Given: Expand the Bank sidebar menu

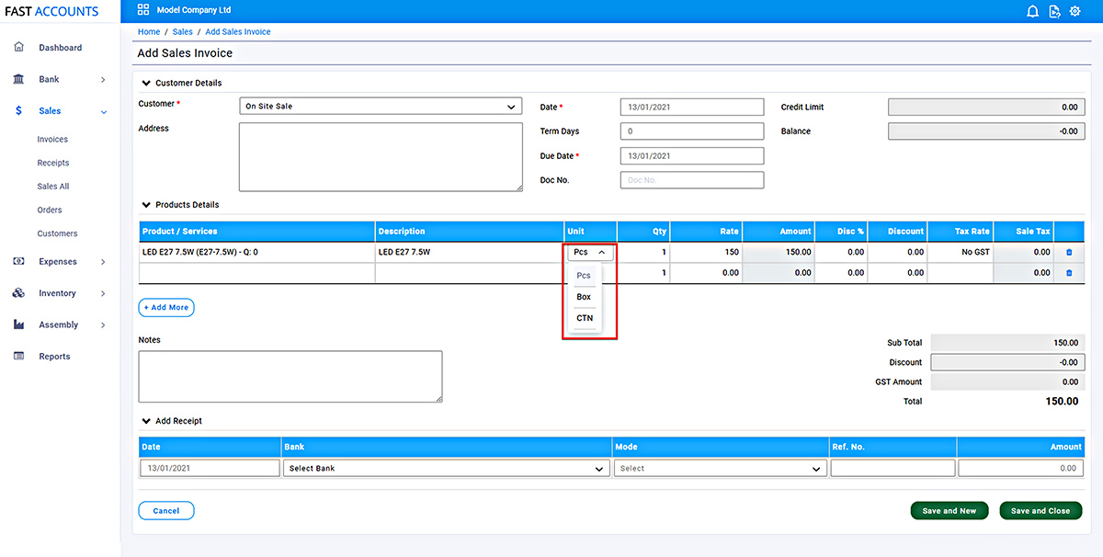Looking at the screenshot, I should coord(103,80).
